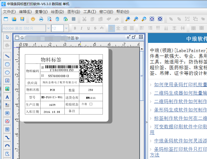Image resolution: width=207 pixels, height=159 pixels.
Task: Open the font name dropdown
Action: [x=48, y=28]
